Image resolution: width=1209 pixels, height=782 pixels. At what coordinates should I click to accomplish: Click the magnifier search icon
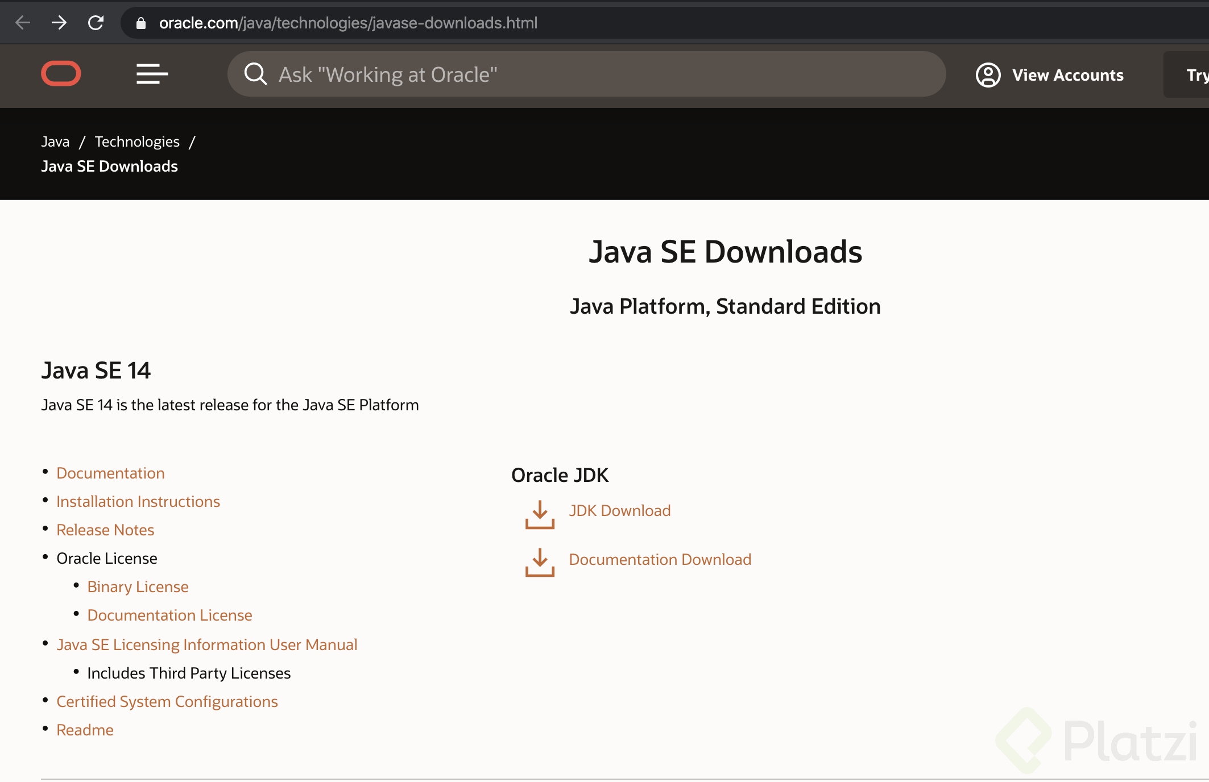(x=255, y=74)
